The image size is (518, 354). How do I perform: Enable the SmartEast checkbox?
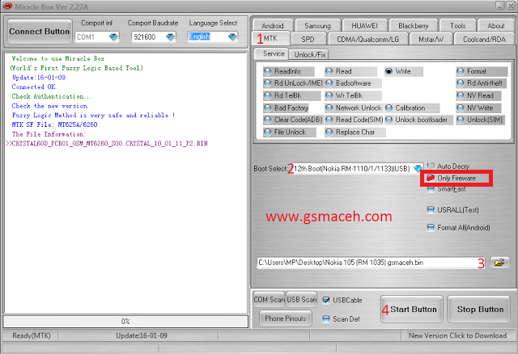pyautogui.click(x=431, y=189)
